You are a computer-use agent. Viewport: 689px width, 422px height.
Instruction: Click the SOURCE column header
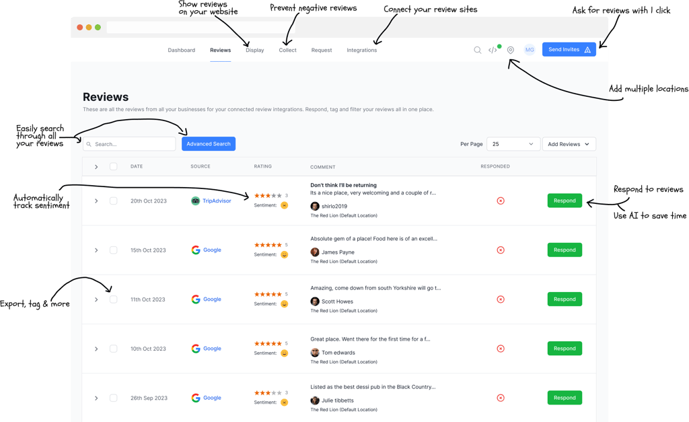[x=201, y=167]
